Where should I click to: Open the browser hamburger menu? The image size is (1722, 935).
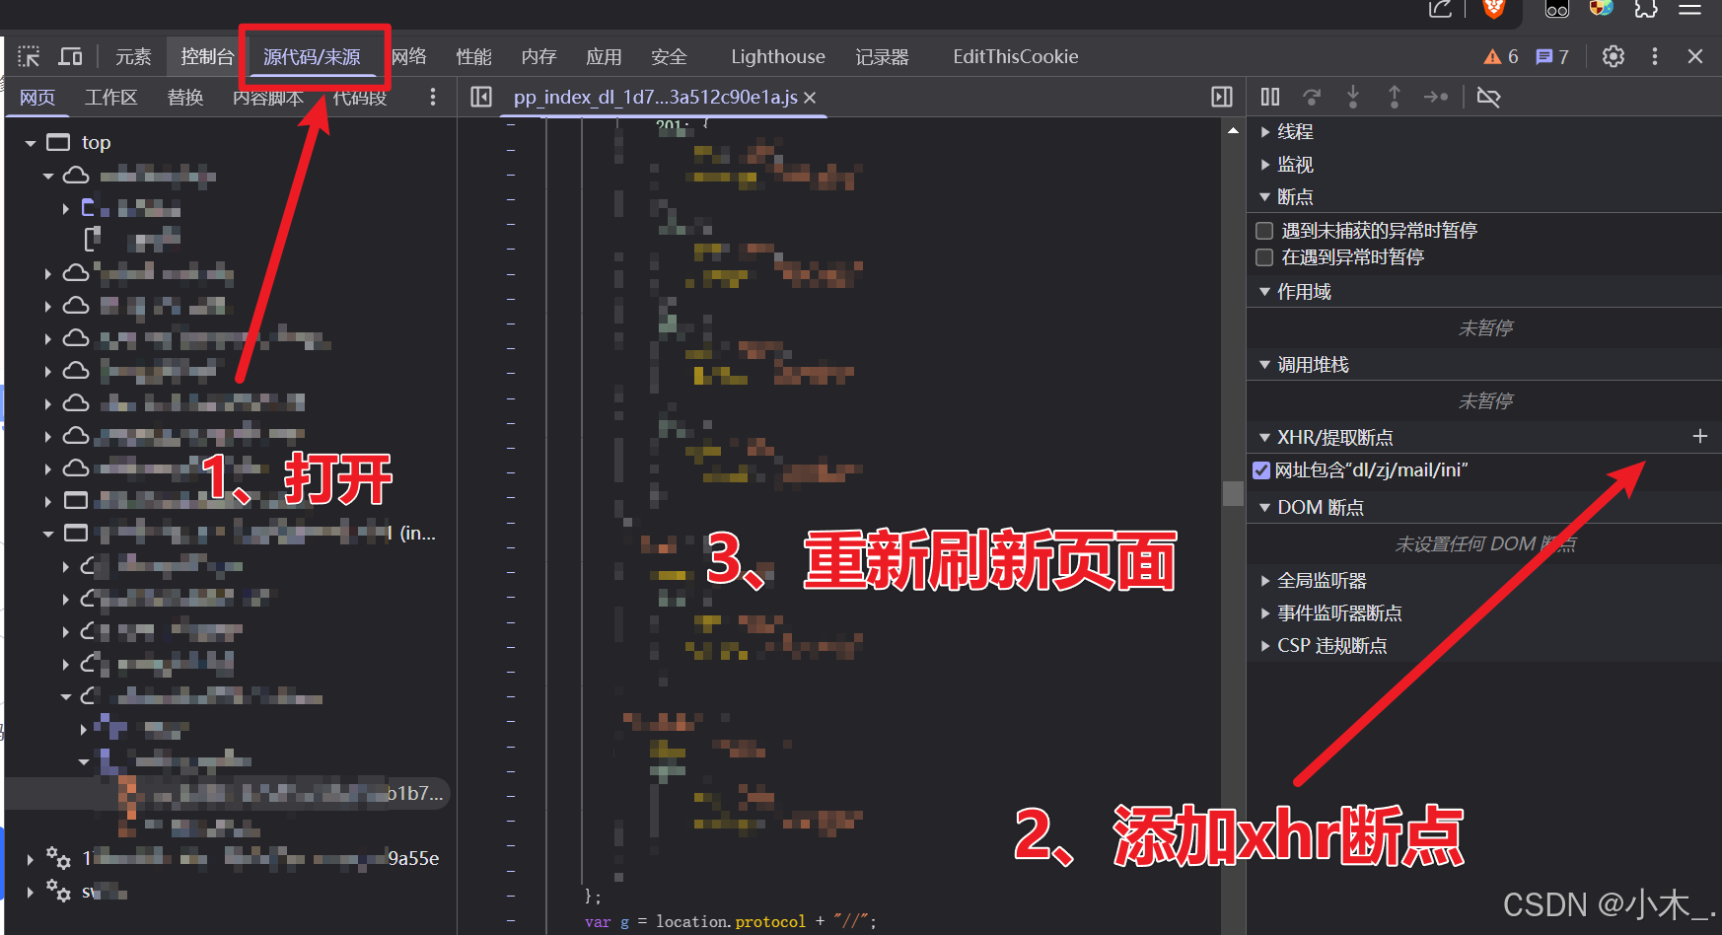[1690, 9]
